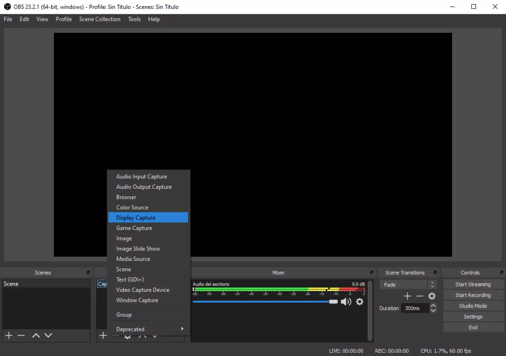506x356 pixels.
Task: Open the Profile menu
Action: 64,19
